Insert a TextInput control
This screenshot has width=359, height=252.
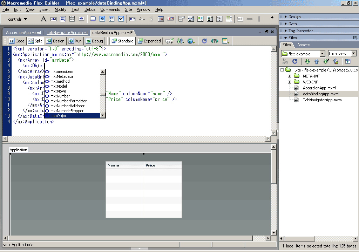(x=53, y=19)
